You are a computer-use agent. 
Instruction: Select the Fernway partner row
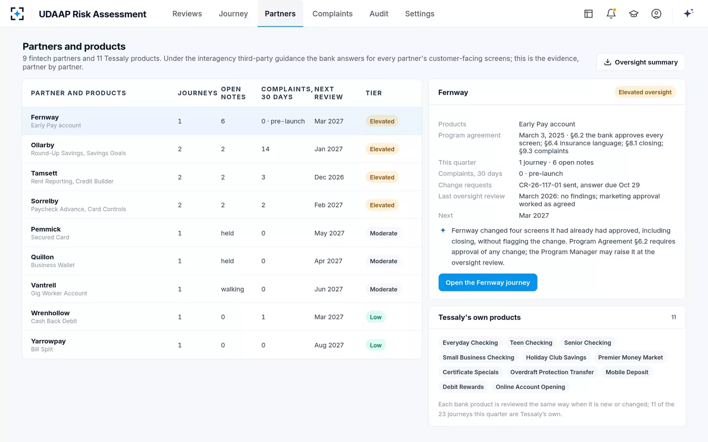[x=222, y=121]
